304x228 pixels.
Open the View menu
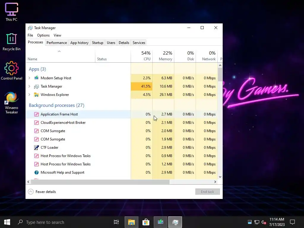pos(57,35)
